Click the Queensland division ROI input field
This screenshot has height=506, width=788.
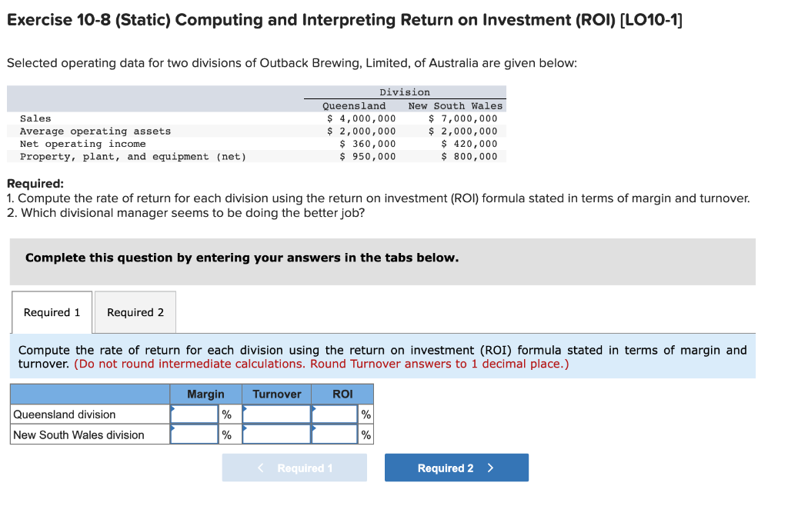[x=337, y=414]
